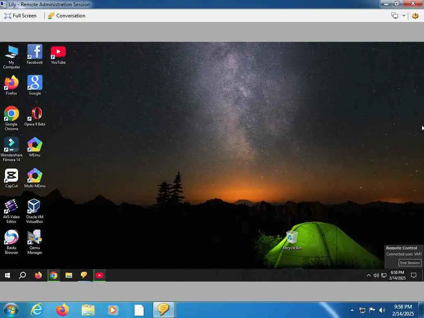Select the Multi-MEmu icon
The height and width of the screenshot is (318, 424).
[x=35, y=178]
